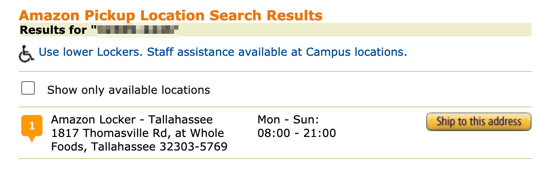The width and height of the screenshot is (546, 186).
Task: Click the 'Ship to this address' button
Action: [479, 122]
